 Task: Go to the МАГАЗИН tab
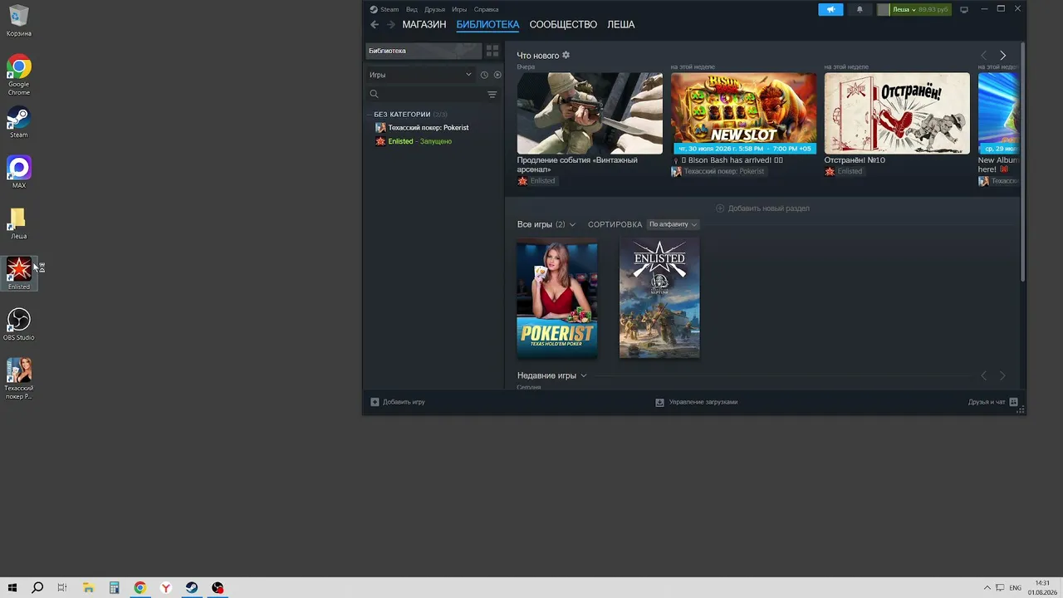pyautogui.click(x=424, y=25)
